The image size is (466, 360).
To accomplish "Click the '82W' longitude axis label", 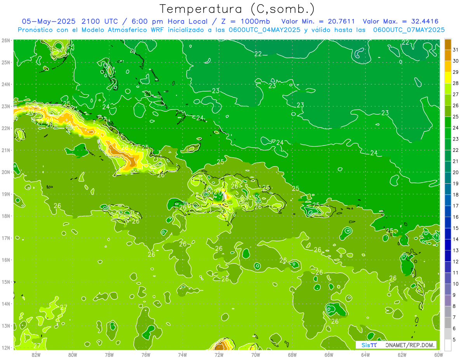I will click(36, 355).
